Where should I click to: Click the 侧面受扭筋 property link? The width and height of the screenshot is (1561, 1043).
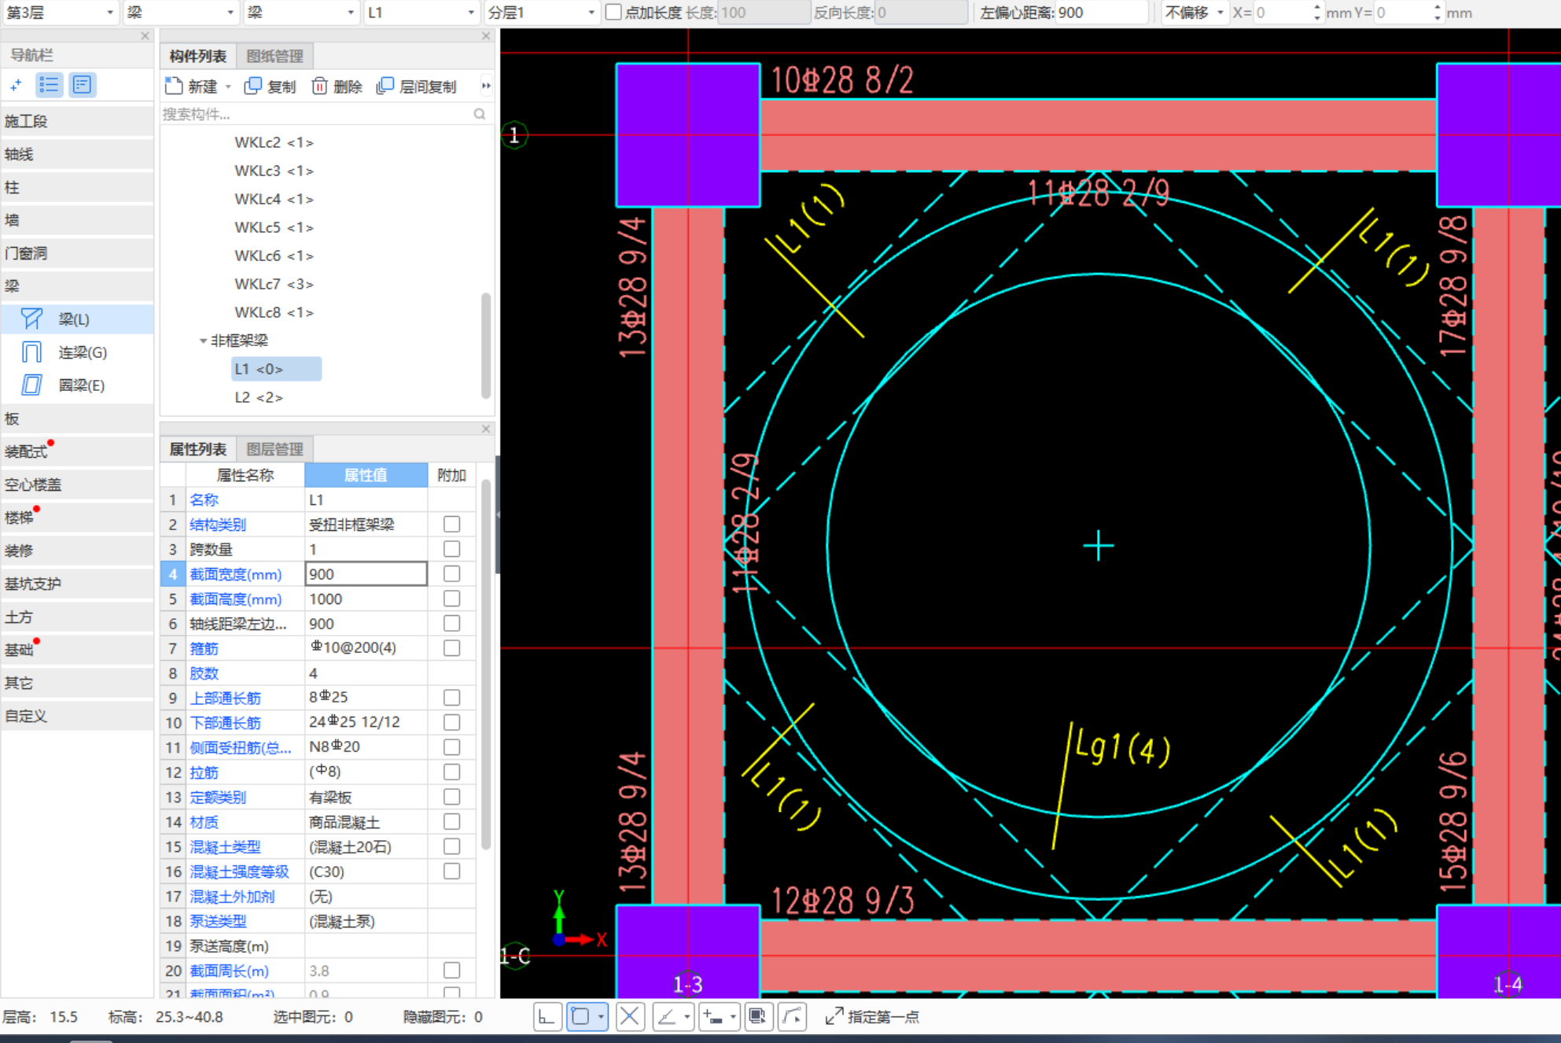coord(241,747)
